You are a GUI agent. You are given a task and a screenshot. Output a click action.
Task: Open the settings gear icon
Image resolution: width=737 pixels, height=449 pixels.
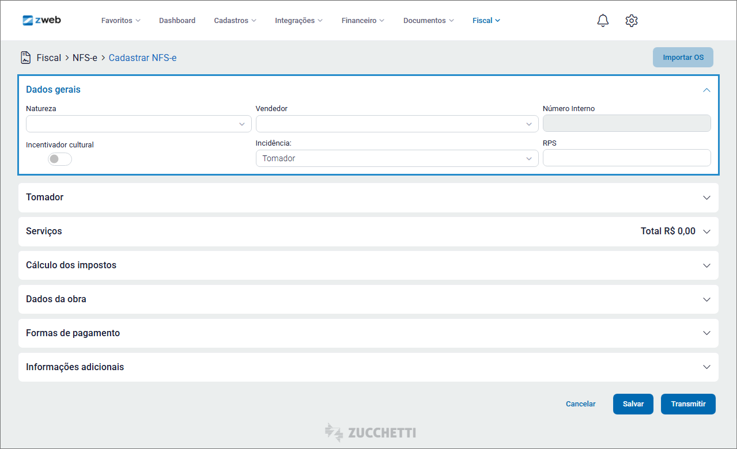(x=632, y=21)
